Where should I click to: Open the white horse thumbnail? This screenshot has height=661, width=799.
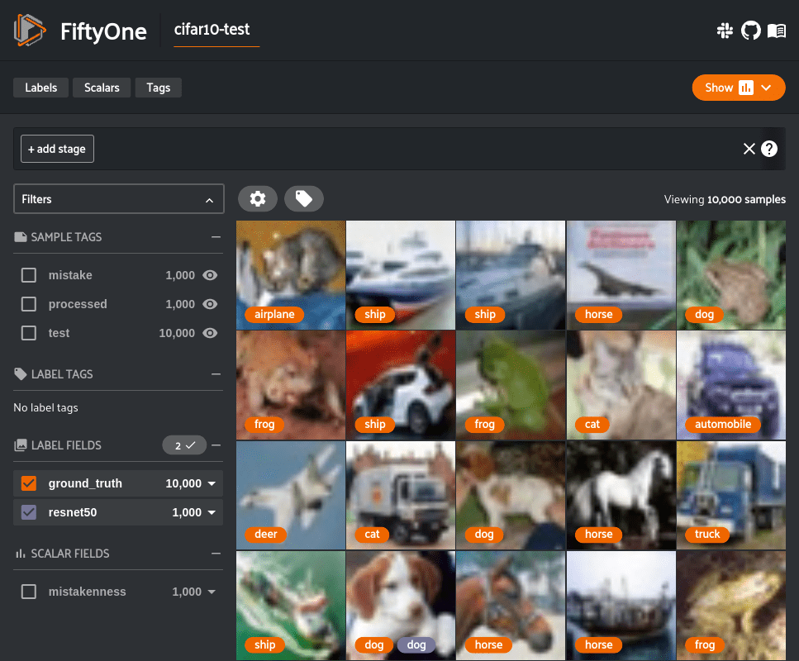[x=621, y=496]
